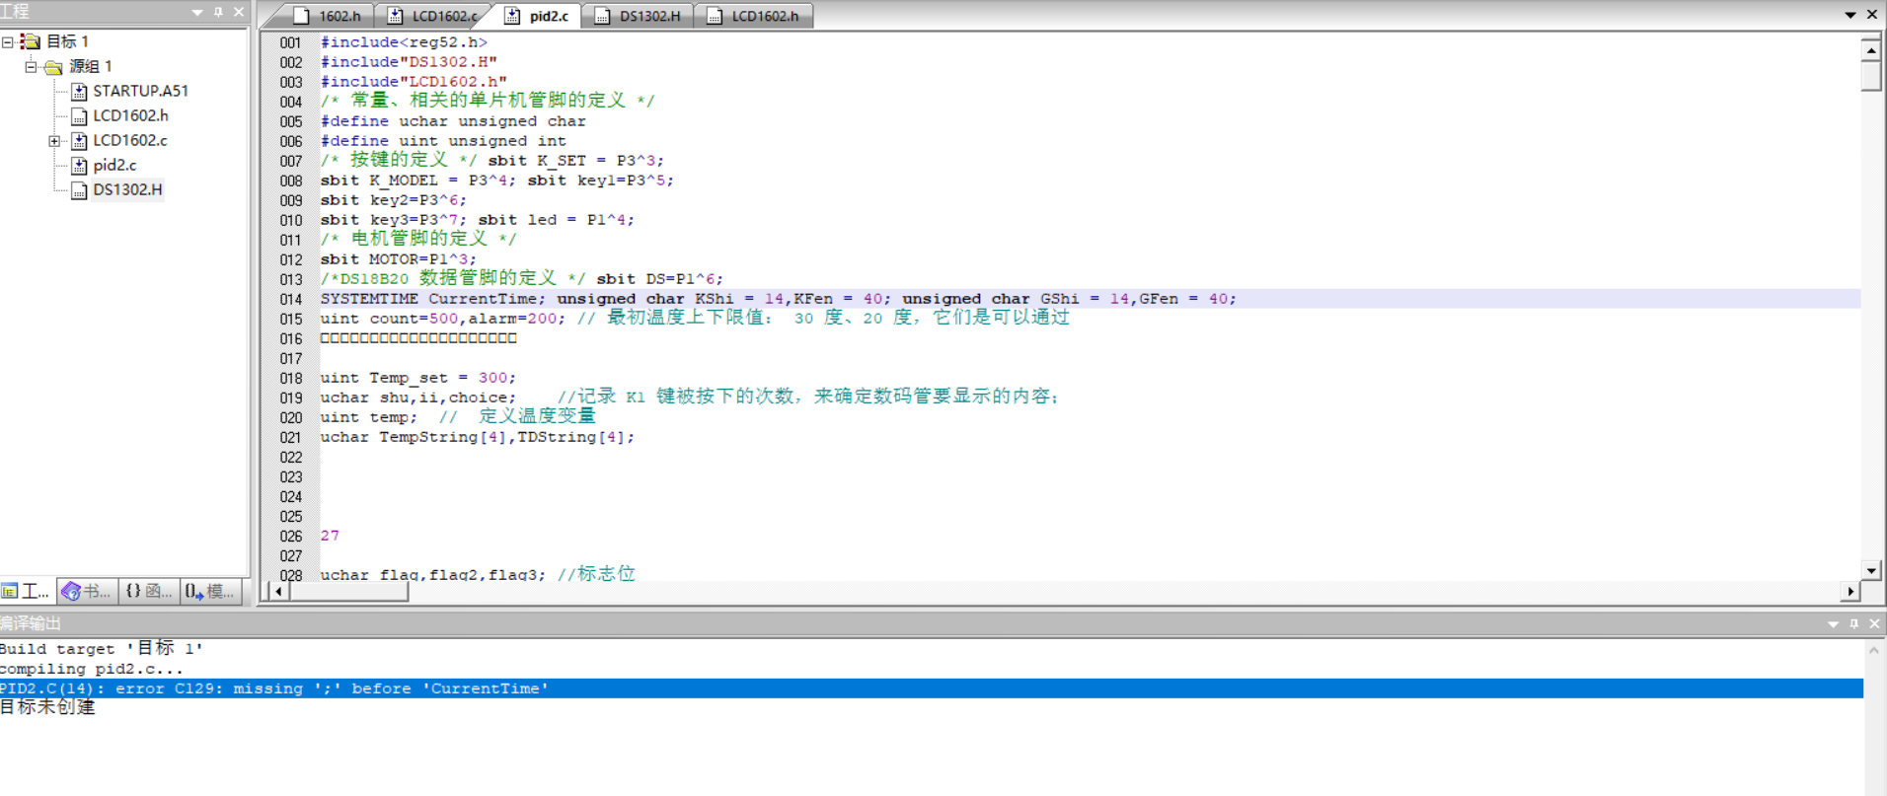Viewport: 1887px width, 796px height.
Task: Select DS1302.H in project tree
Action: coord(127,189)
